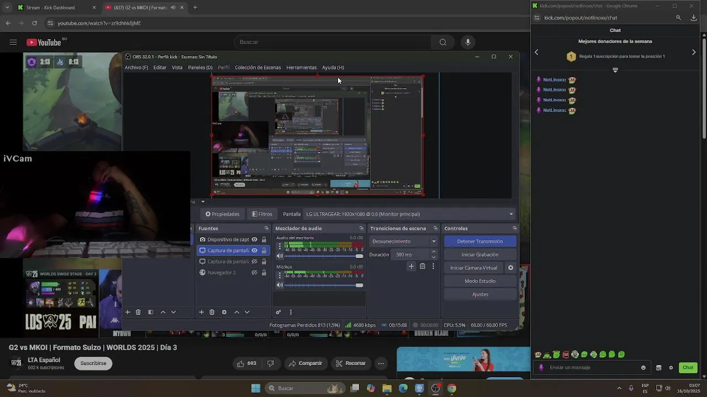The height and width of the screenshot is (397, 707).
Task: Click Iniciar Grabación button
Action: tap(480, 255)
